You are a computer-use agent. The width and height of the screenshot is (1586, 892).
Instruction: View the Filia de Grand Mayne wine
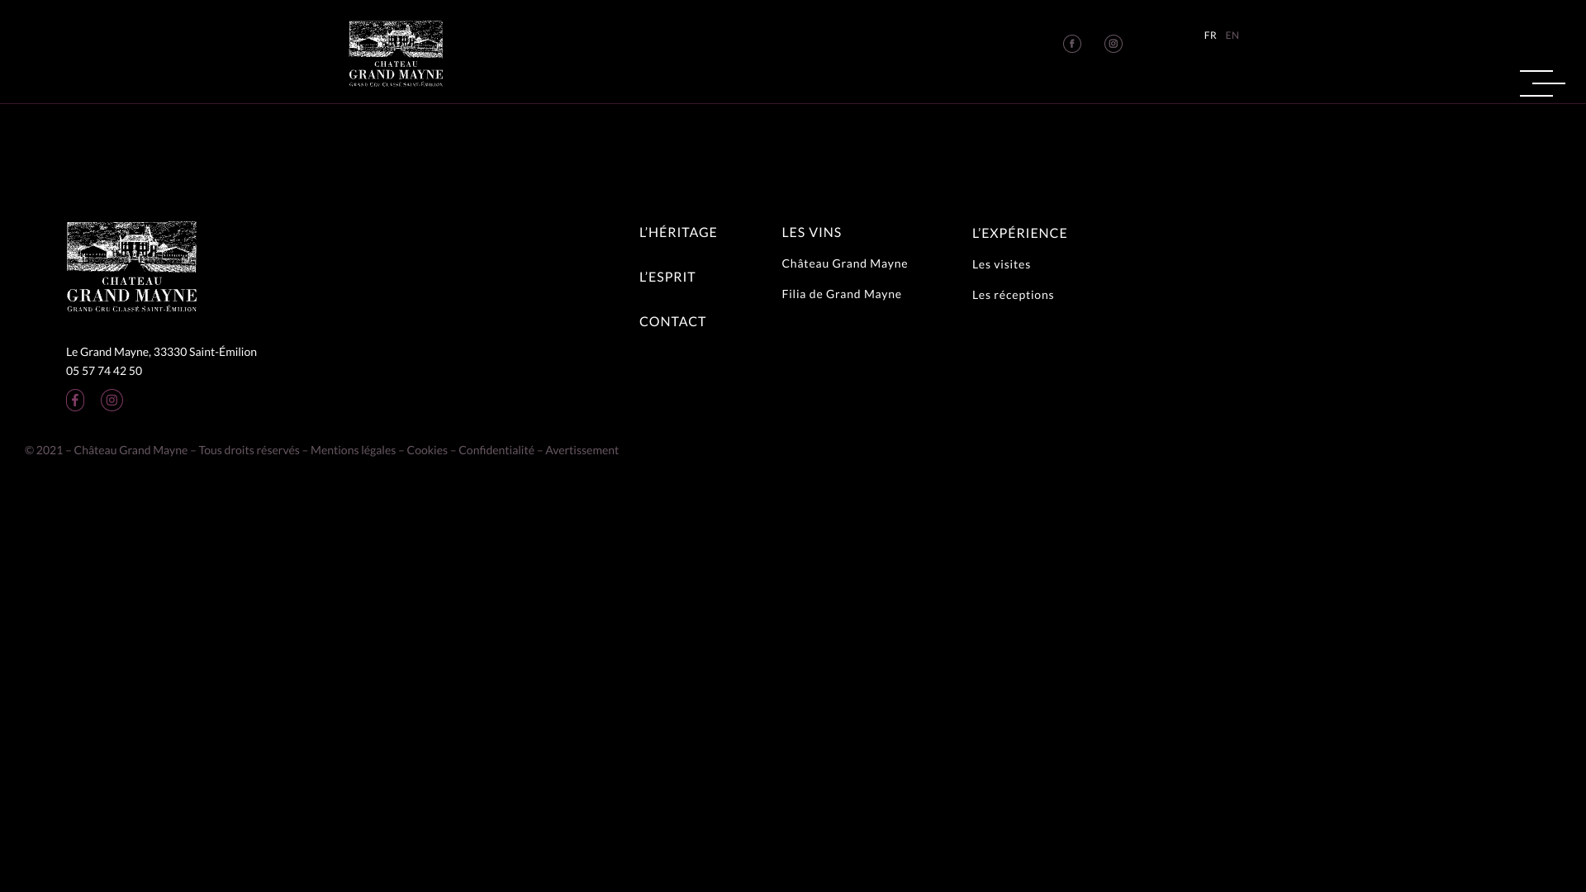click(x=842, y=294)
